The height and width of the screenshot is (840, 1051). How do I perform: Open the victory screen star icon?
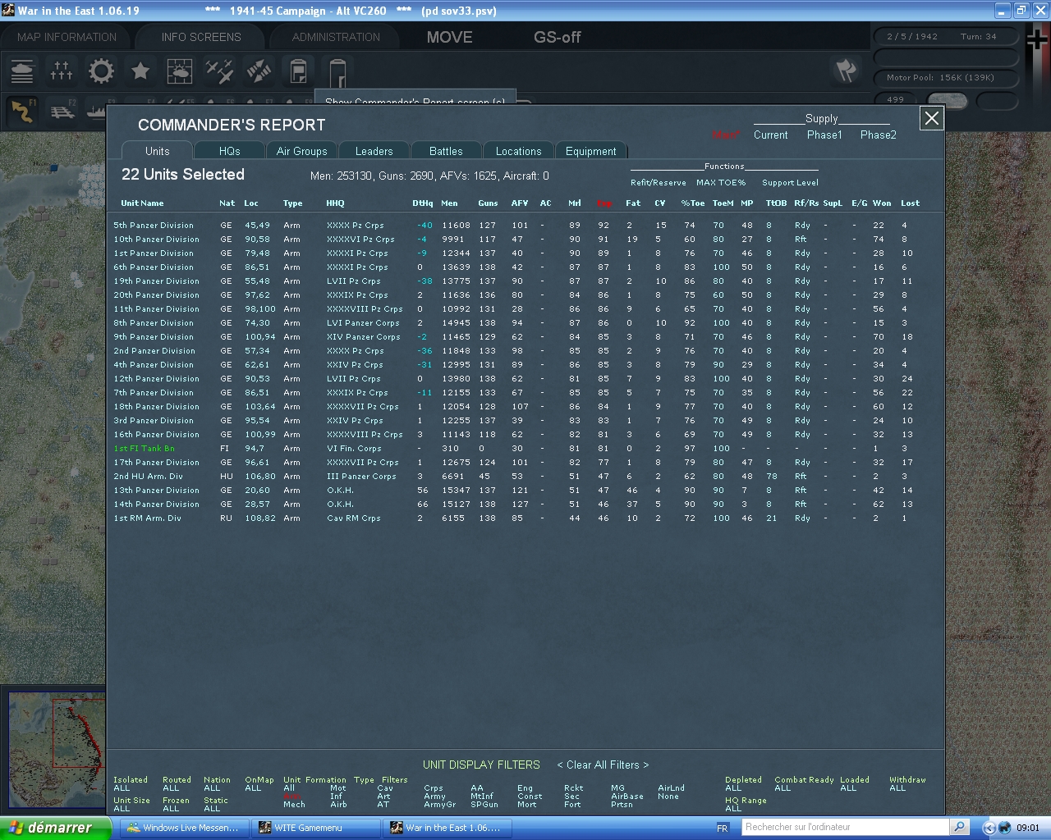pos(140,71)
